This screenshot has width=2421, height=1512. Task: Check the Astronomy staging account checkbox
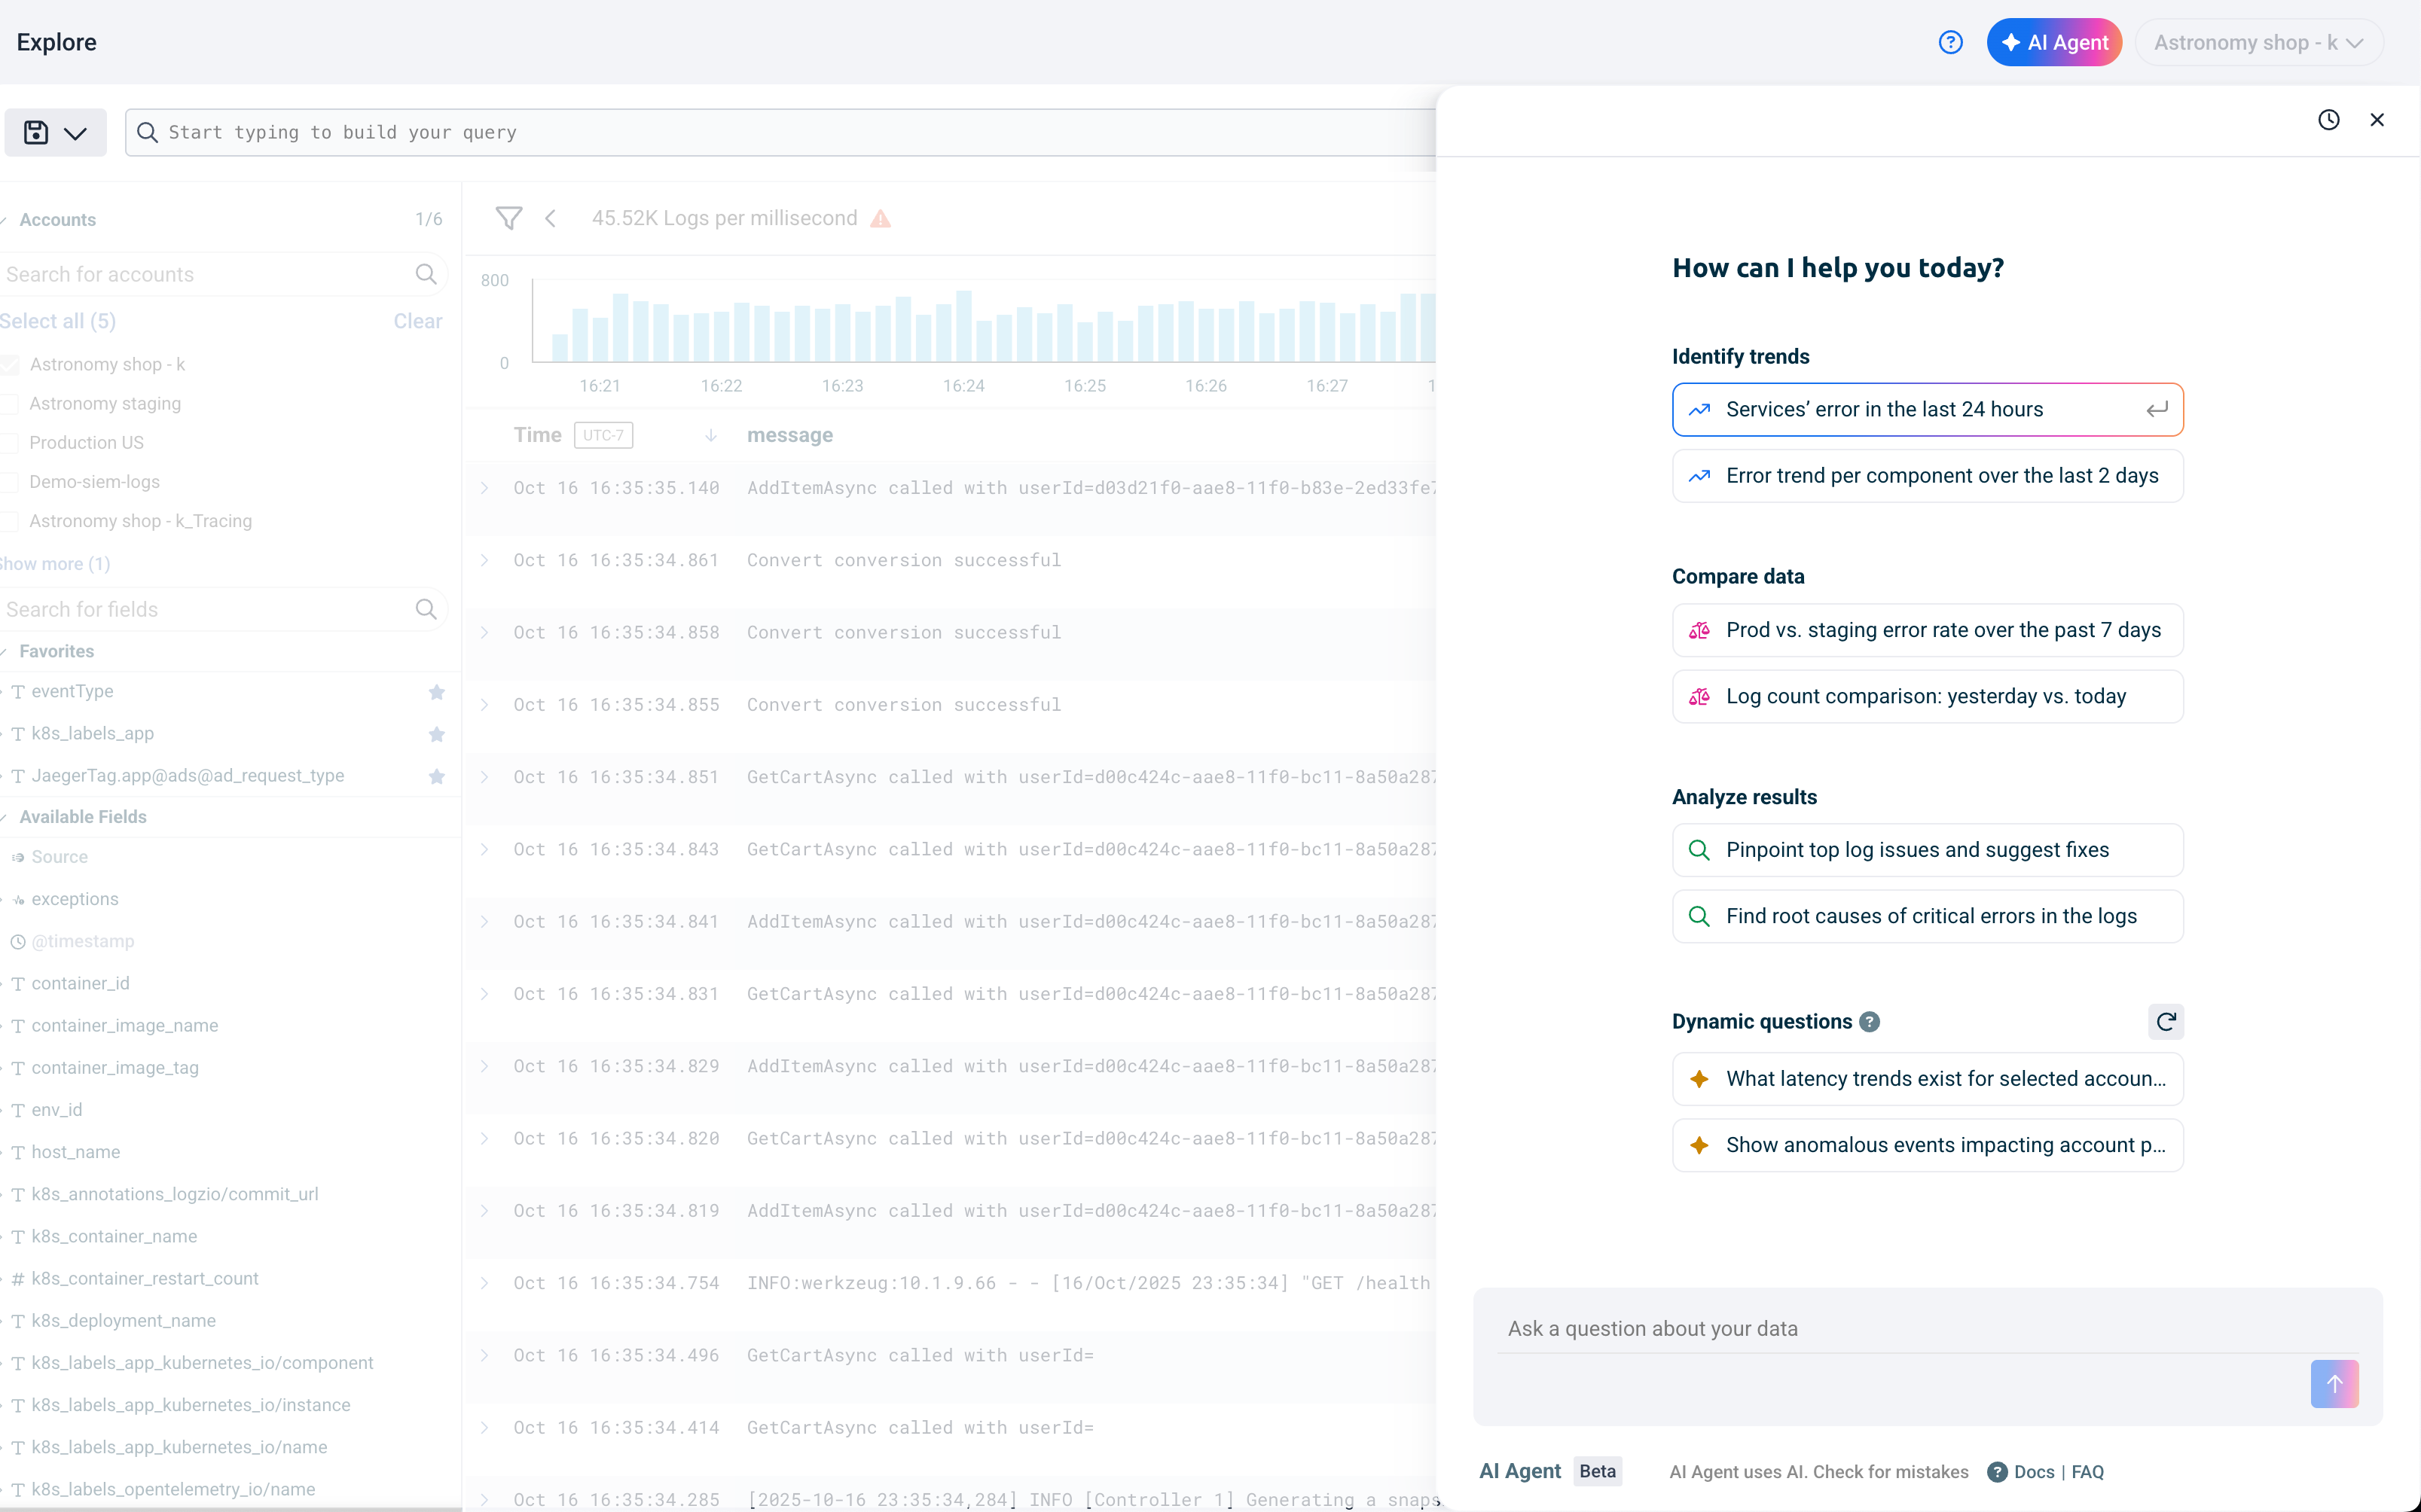click(11, 404)
